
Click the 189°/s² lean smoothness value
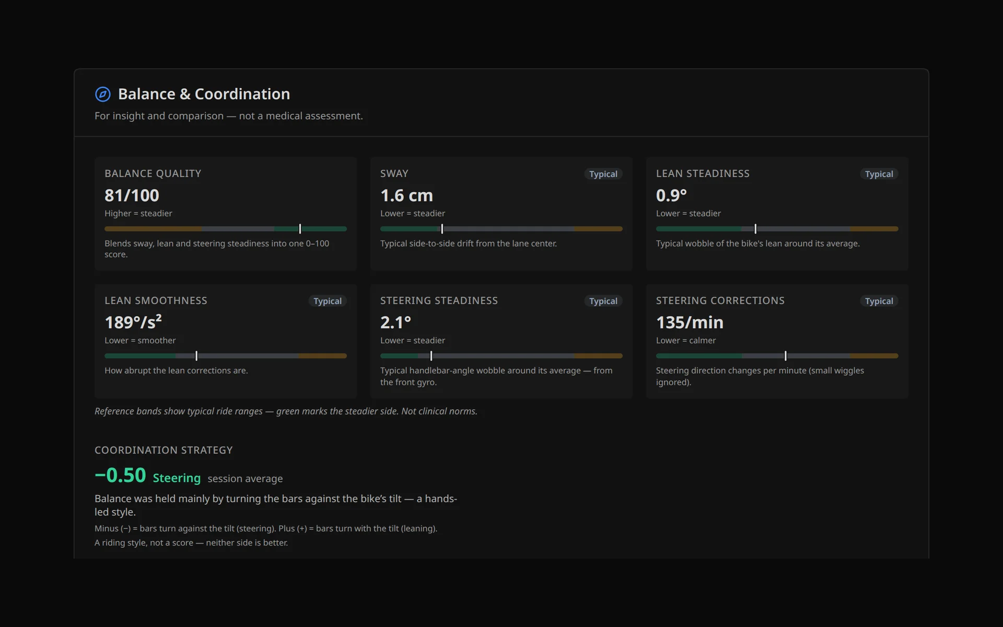coord(133,322)
